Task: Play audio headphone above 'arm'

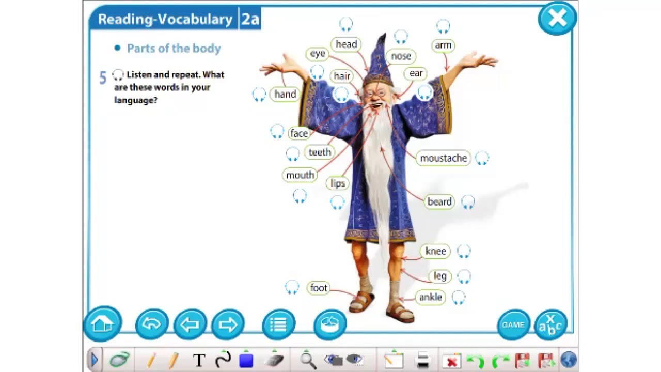Action: (443, 26)
